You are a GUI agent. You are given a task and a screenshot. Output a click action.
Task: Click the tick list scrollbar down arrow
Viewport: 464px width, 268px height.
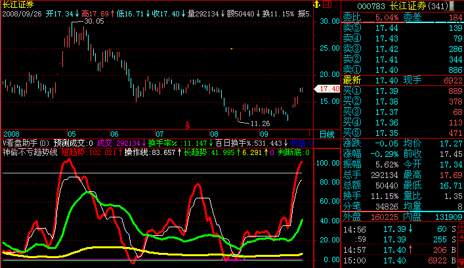click(x=461, y=263)
